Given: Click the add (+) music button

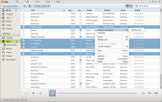Looking at the screenshot, I should click(25, 6).
